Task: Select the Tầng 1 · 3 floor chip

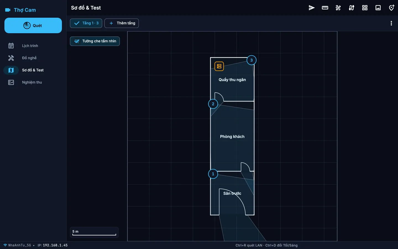Action: [x=86, y=23]
